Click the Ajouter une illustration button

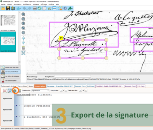pyautogui.click(x=10, y=67)
